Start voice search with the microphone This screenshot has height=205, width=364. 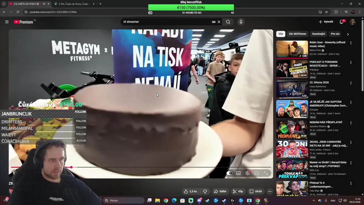point(241,22)
